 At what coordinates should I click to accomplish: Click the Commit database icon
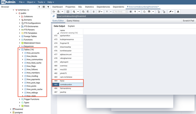159,12
